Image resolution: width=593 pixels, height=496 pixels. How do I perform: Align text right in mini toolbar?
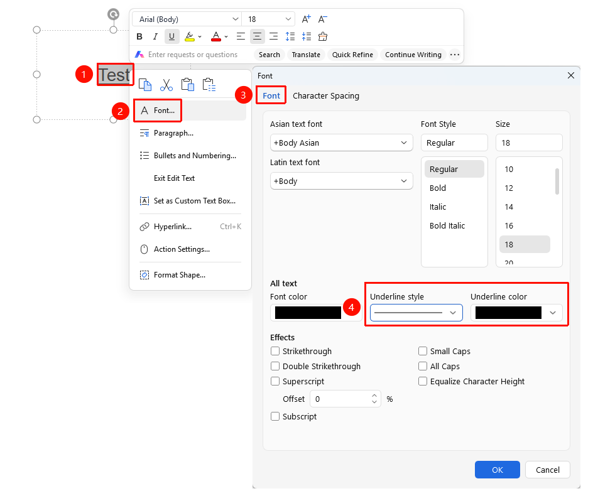tap(273, 36)
